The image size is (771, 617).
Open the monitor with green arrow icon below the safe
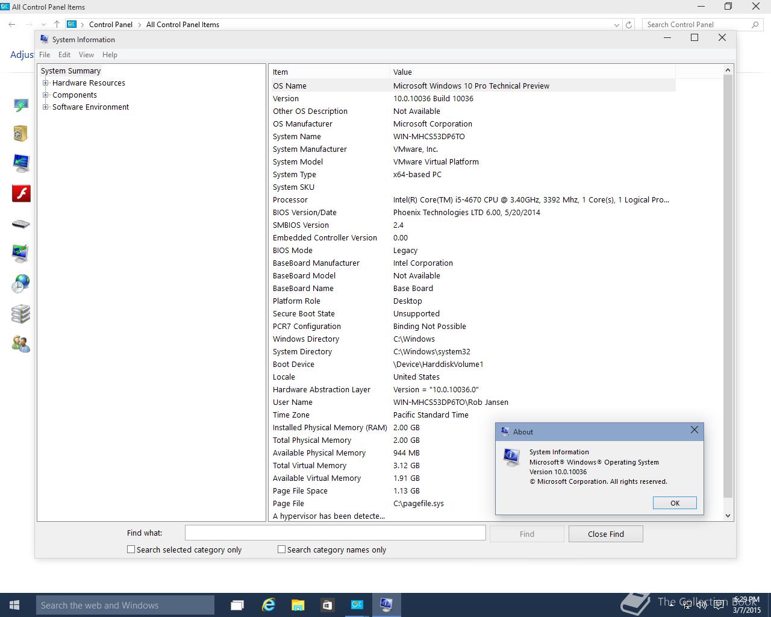pos(20,163)
